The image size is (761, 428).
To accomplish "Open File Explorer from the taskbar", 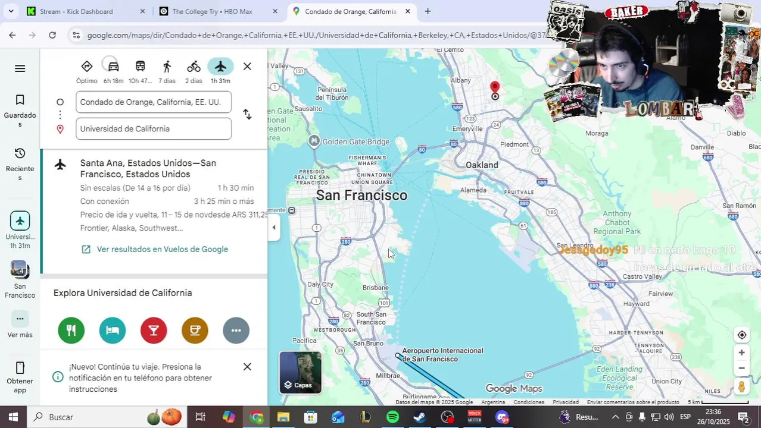I will [x=283, y=417].
